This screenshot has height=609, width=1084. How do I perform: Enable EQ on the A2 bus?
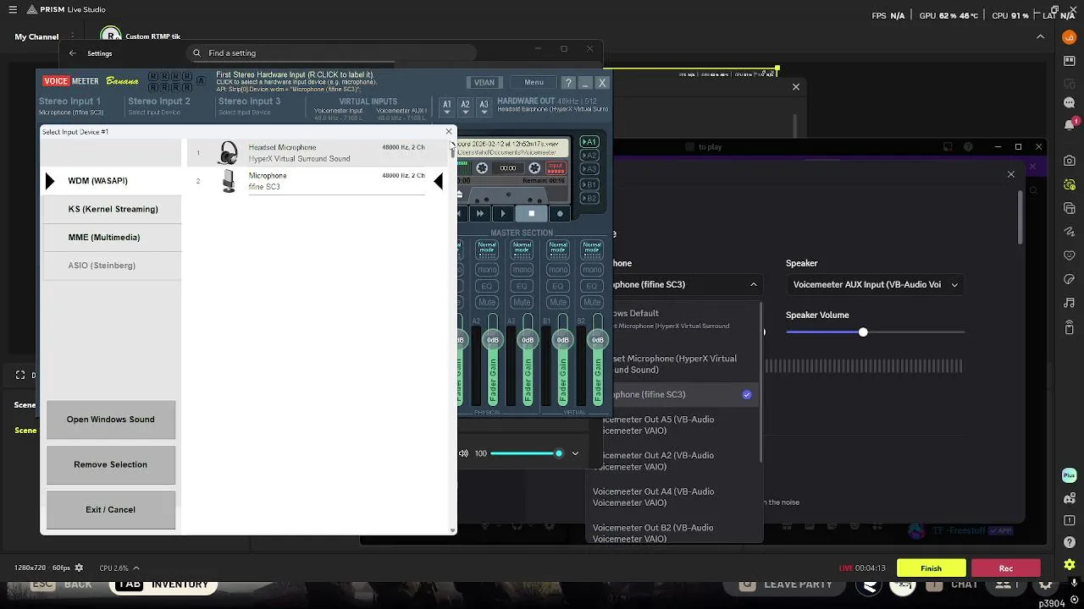coord(487,286)
